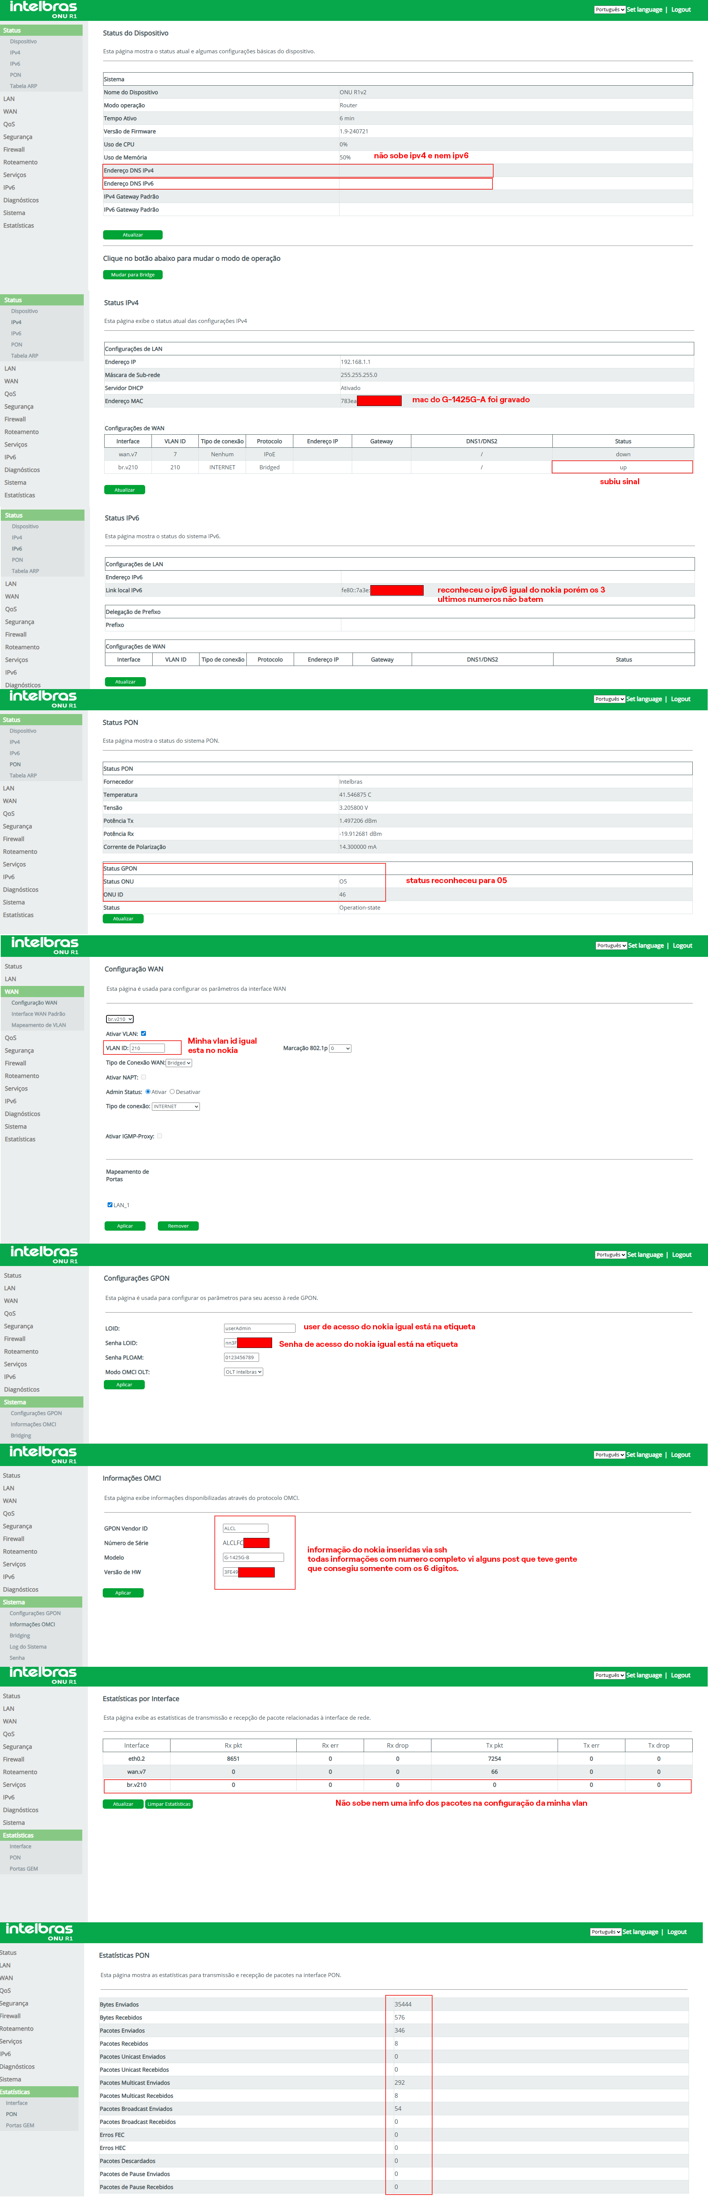Viewport: 708px width, 2208px height.
Task: Select the Bytes Enviados value "35444"
Action: (x=403, y=2004)
